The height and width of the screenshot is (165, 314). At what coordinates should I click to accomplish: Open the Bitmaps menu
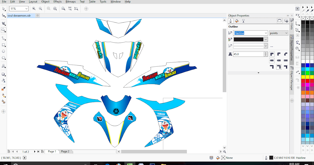(x=71, y=2)
